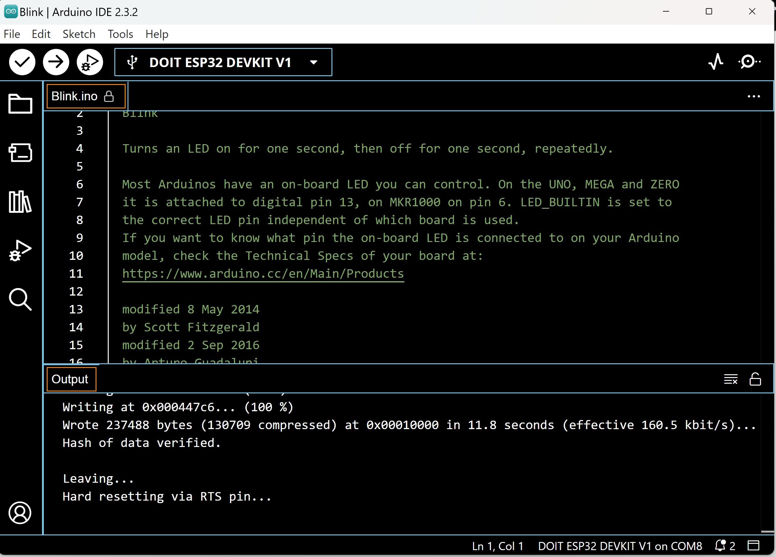The height and width of the screenshot is (557, 776).
Task: Open the Boards Manager panel
Action: point(20,152)
